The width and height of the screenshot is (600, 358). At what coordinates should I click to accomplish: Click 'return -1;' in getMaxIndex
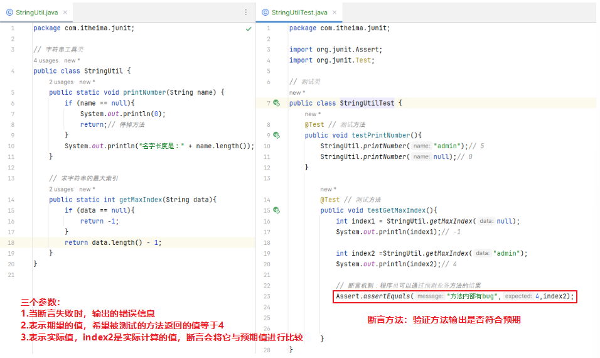click(x=100, y=221)
